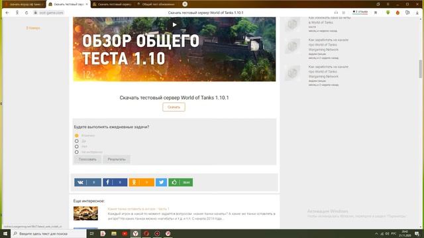424x238 pixels.
Task: Bookmark this page icon
Action: [x=376, y=13]
